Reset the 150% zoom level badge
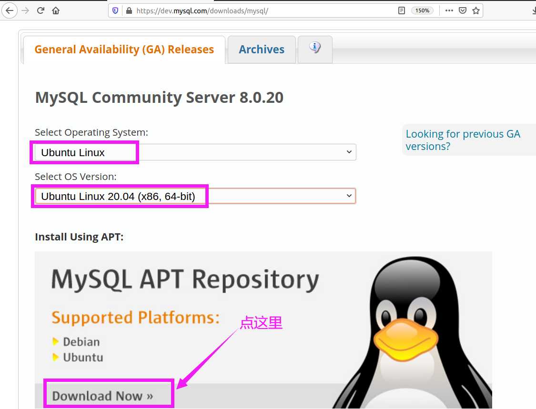 (x=422, y=10)
